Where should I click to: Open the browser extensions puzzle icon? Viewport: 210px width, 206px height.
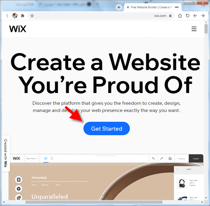[x=22, y=16]
